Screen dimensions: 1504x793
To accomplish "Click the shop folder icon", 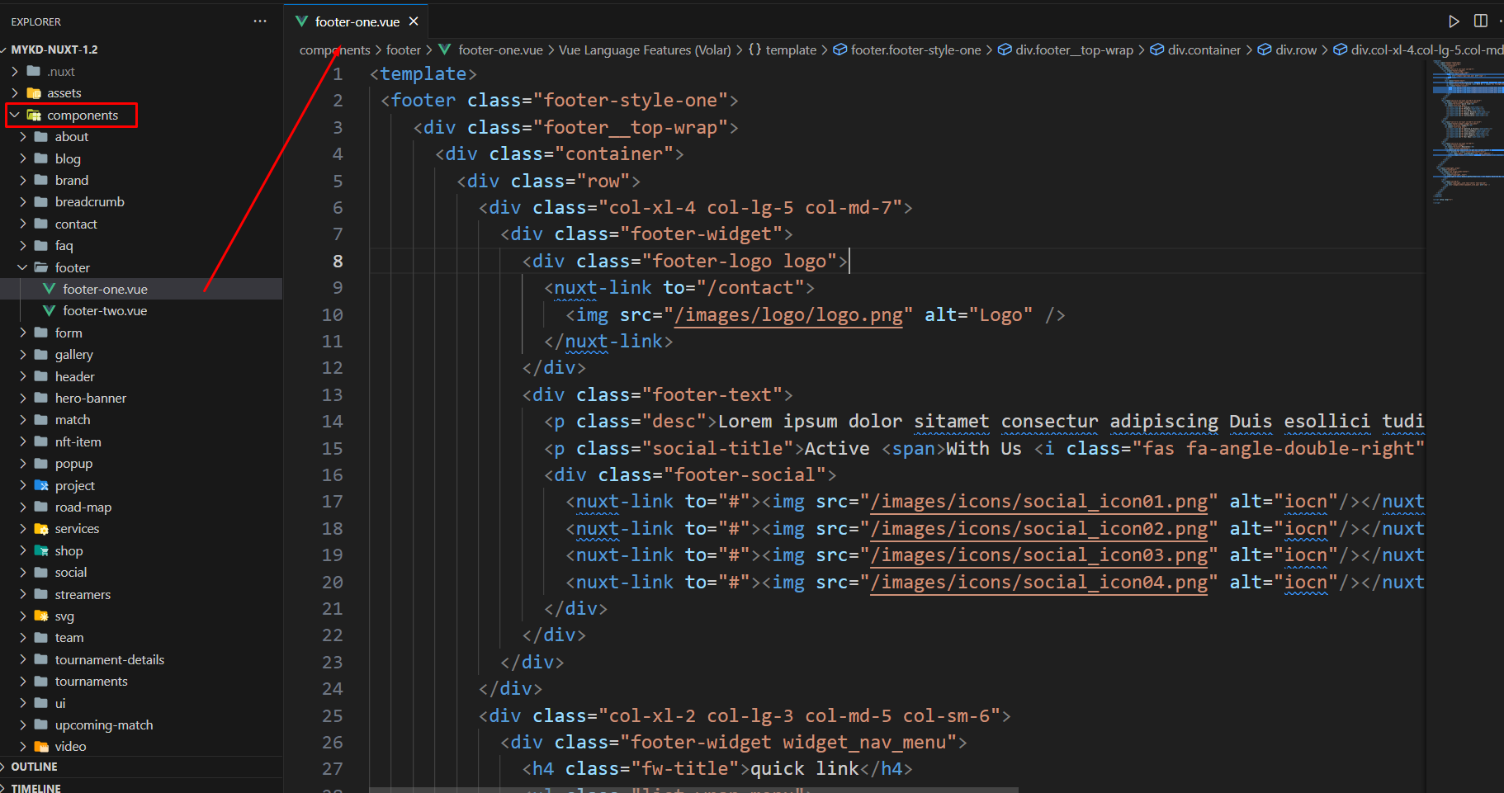I will tap(41, 551).
